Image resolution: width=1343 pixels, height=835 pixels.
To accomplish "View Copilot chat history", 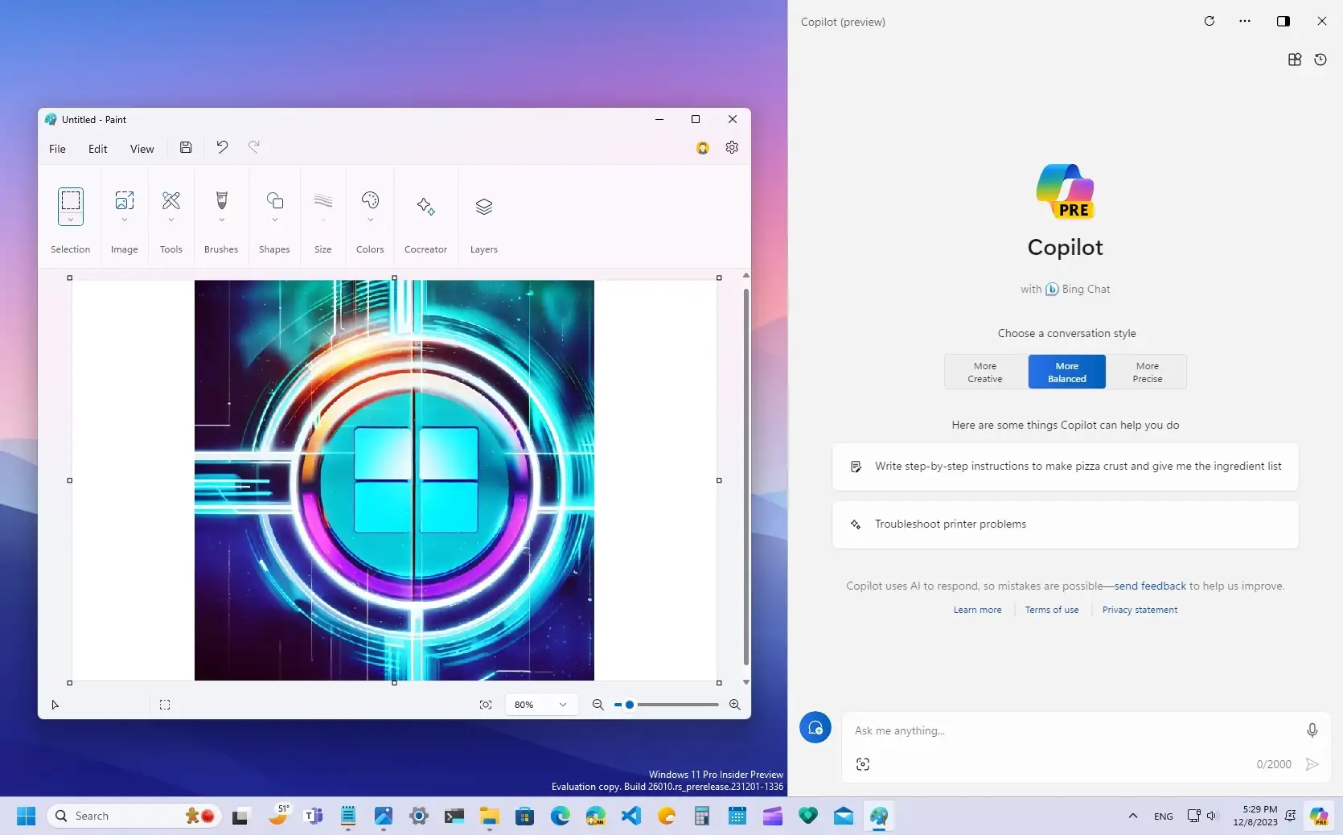I will click(1320, 60).
